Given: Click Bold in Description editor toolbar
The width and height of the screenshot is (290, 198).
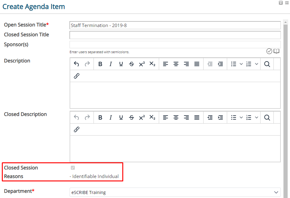Looking at the screenshot, I should coord(100,64).
